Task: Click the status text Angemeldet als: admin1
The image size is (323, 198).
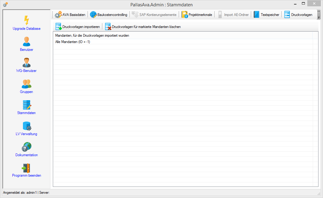Action: 20,193
